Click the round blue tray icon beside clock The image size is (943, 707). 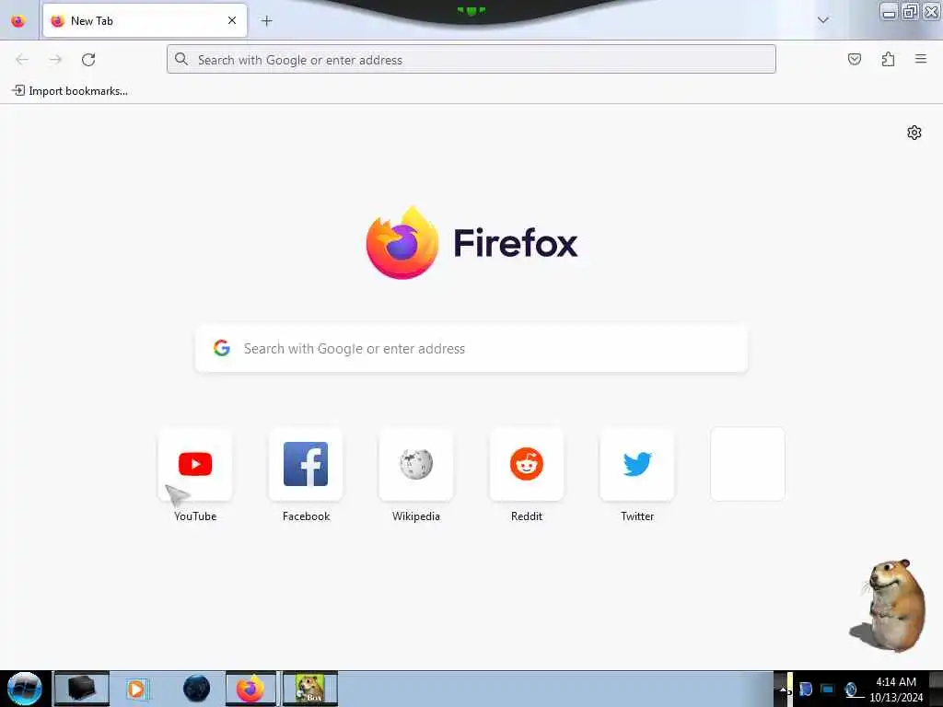pos(851,690)
